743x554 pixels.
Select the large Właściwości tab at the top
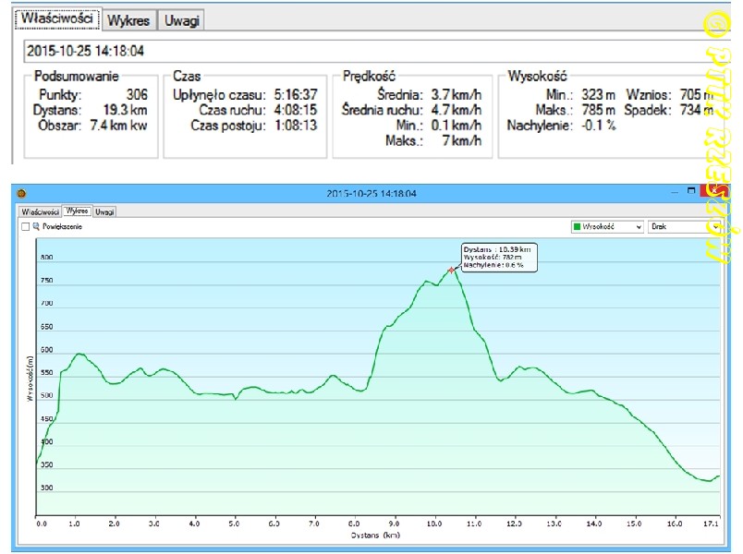coord(57,19)
